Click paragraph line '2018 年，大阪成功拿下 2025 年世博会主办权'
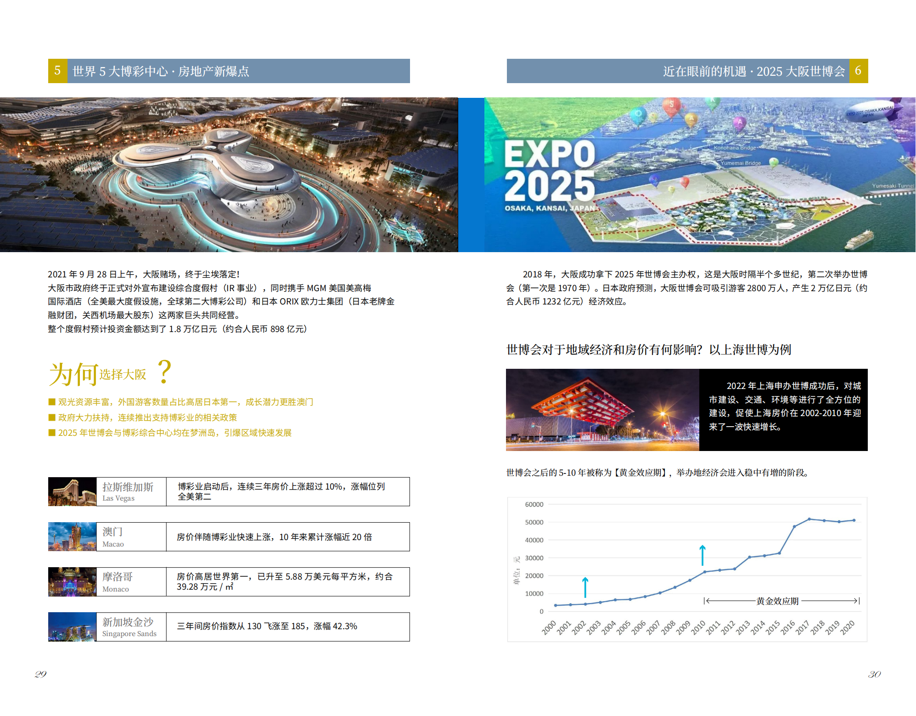 [x=695, y=274]
